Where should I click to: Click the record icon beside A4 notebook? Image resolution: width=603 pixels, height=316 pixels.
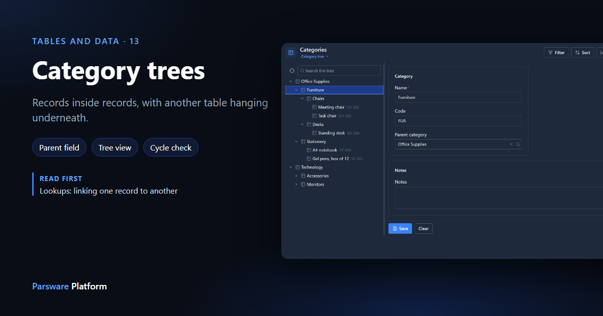click(309, 150)
